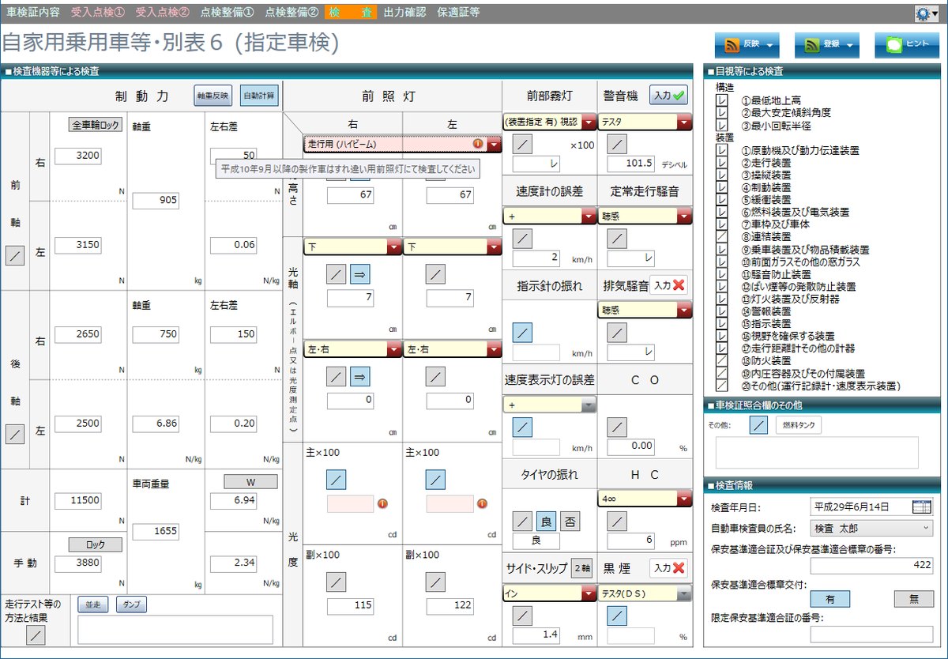Open the 4∞ dropdown under H C
Viewport: 948px width, 659px height.
pos(684,499)
